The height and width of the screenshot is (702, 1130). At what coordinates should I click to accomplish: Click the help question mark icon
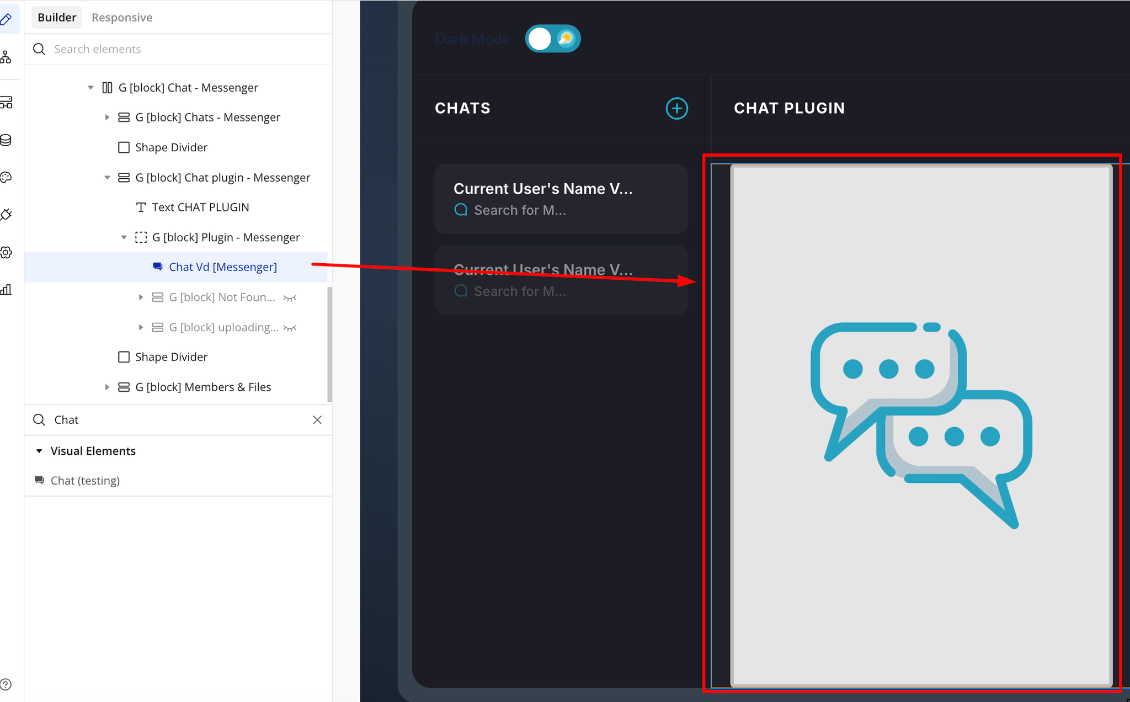point(6,684)
